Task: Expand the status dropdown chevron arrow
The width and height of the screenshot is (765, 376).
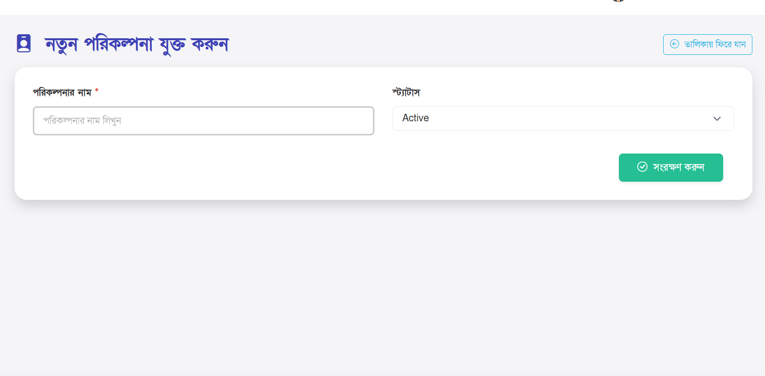Action: point(717,119)
